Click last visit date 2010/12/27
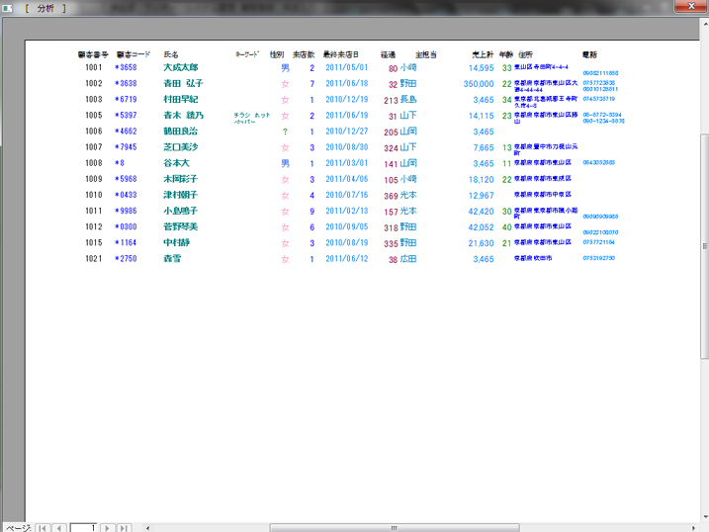Screen dimensions: 709x532 tap(347, 132)
